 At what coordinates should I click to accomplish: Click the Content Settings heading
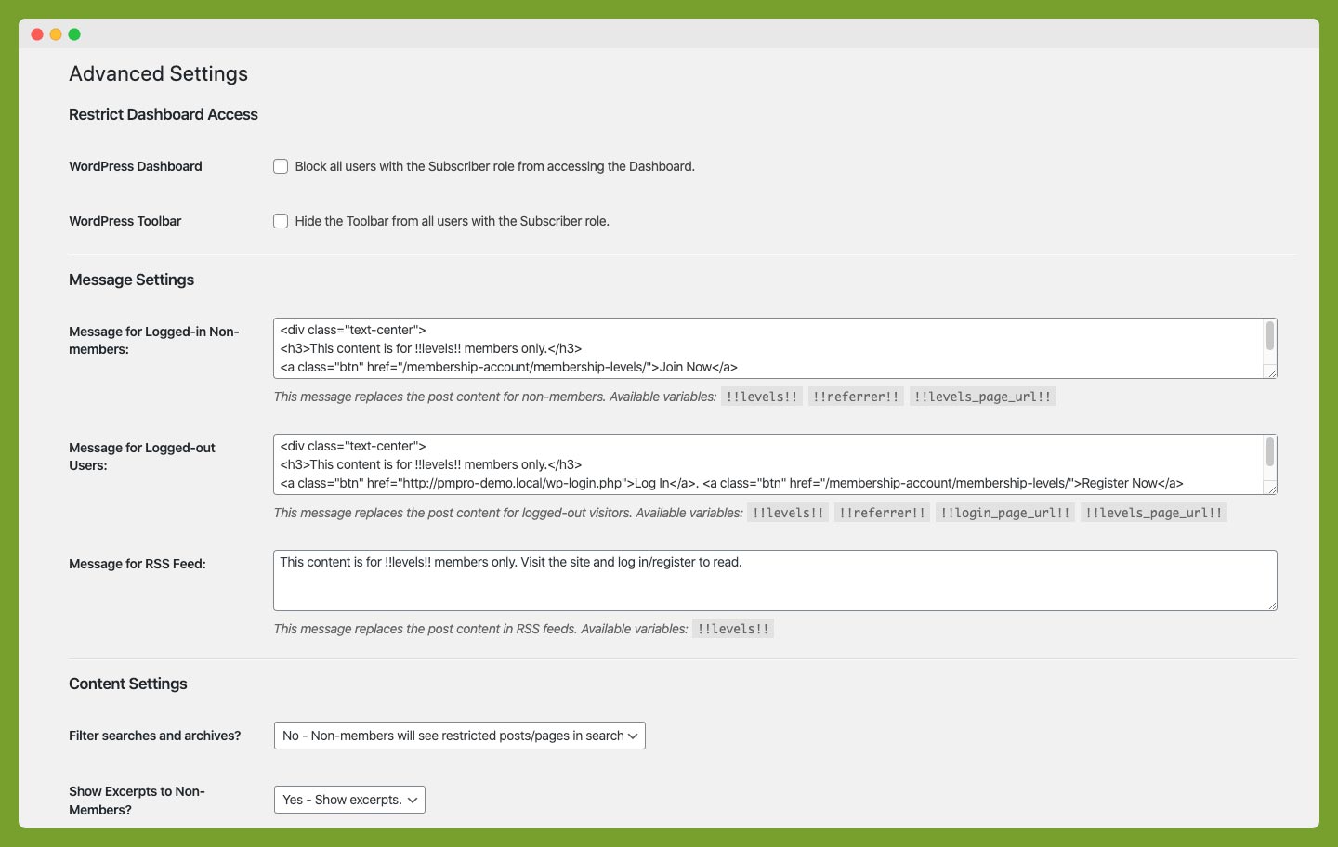(x=128, y=684)
